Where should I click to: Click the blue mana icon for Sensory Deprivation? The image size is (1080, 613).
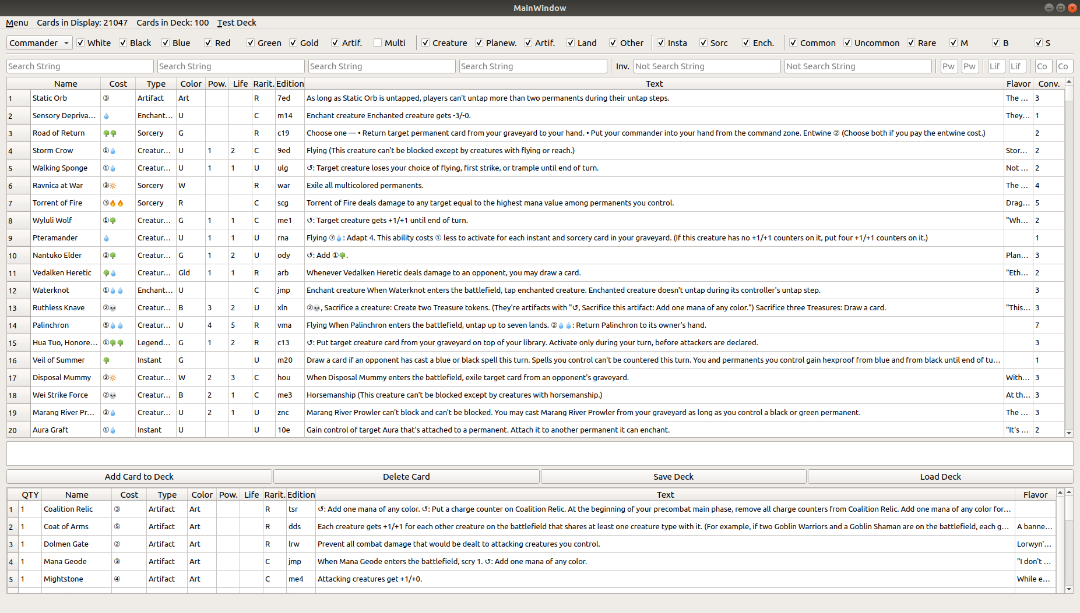[106, 116]
